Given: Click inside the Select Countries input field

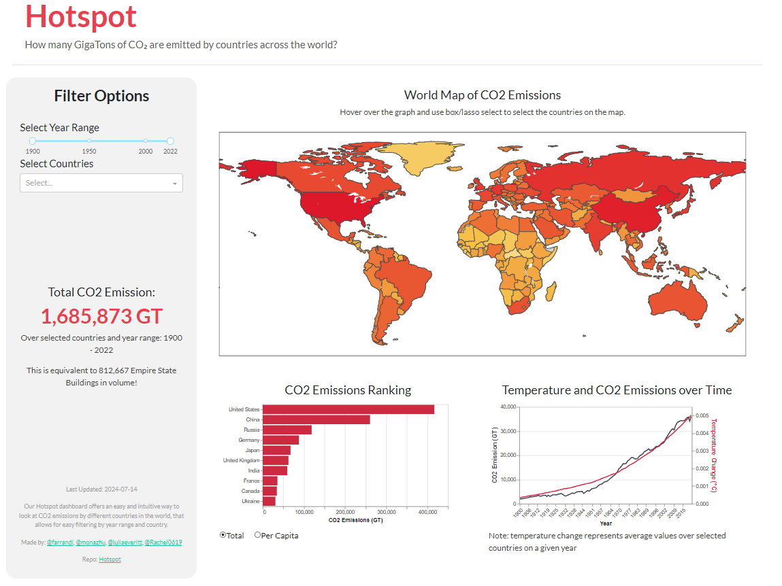Looking at the screenshot, I should pyautogui.click(x=94, y=183).
